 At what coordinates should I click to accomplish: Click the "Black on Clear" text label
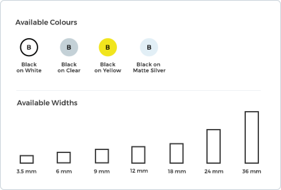click(69, 68)
